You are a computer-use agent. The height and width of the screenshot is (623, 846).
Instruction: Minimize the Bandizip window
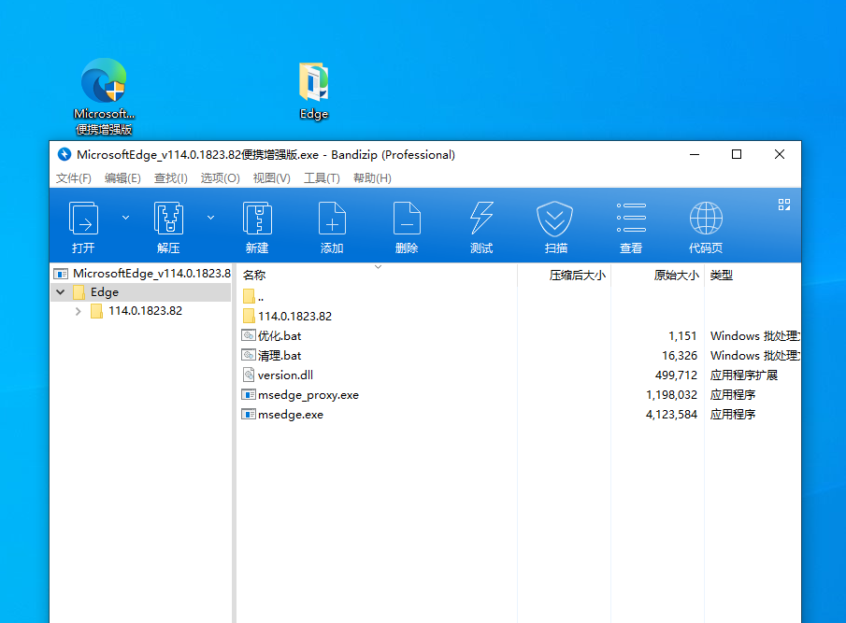[695, 155]
